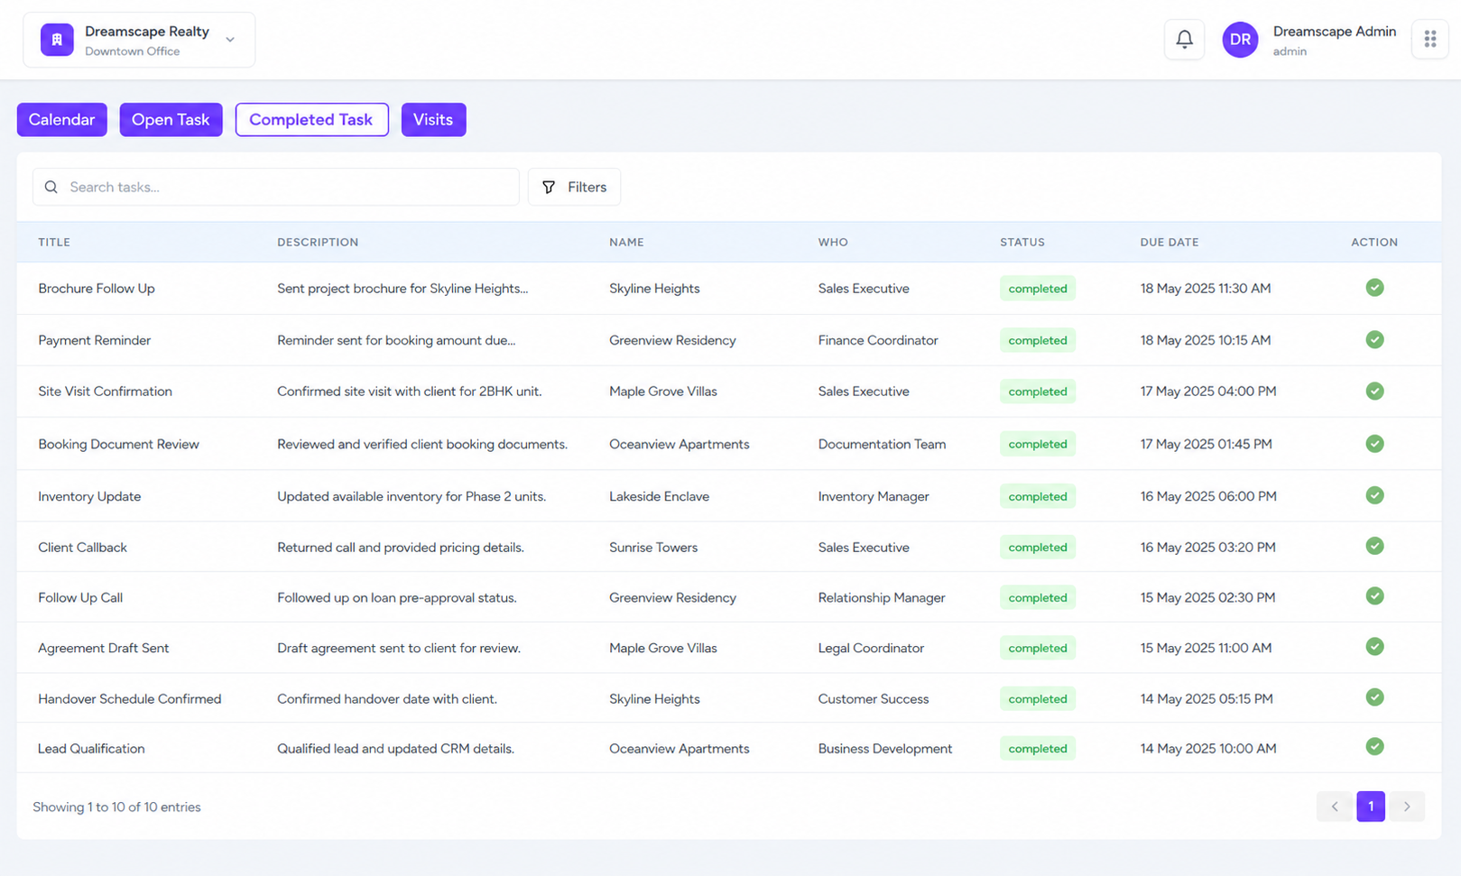Click the green check for Inventory Update
The image size is (1461, 876).
[x=1374, y=495]
